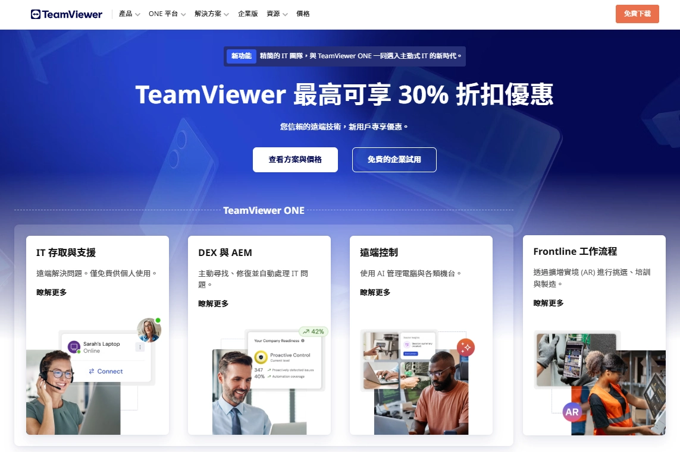This screenshot has height=452, width=680.
Task: Click the Proactive Control shield icon
Action: [261, 357]
